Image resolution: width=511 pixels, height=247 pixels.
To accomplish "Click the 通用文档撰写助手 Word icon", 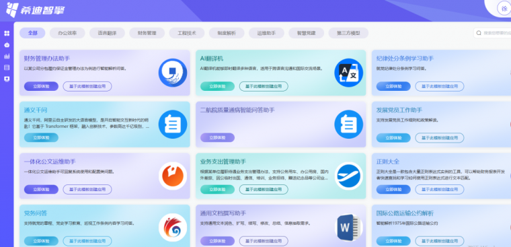I will pos(349,227).
